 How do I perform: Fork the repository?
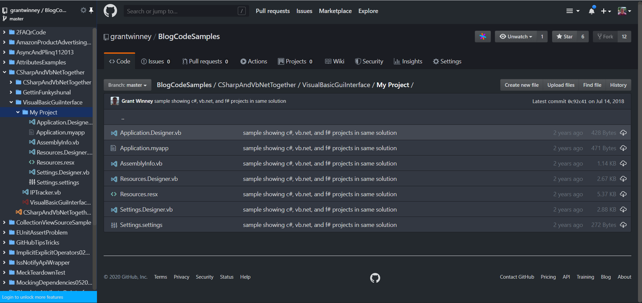[605, 37]
